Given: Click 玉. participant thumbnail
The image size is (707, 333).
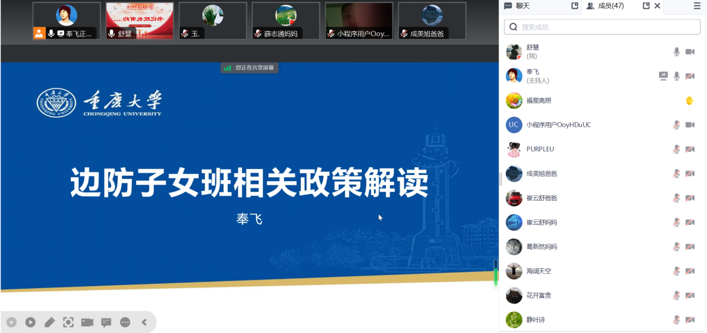Looking at the screenshot, I should point(213,21).
